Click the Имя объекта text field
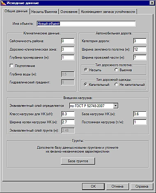This screenshot has width=156, height=193. coord(86,24)
